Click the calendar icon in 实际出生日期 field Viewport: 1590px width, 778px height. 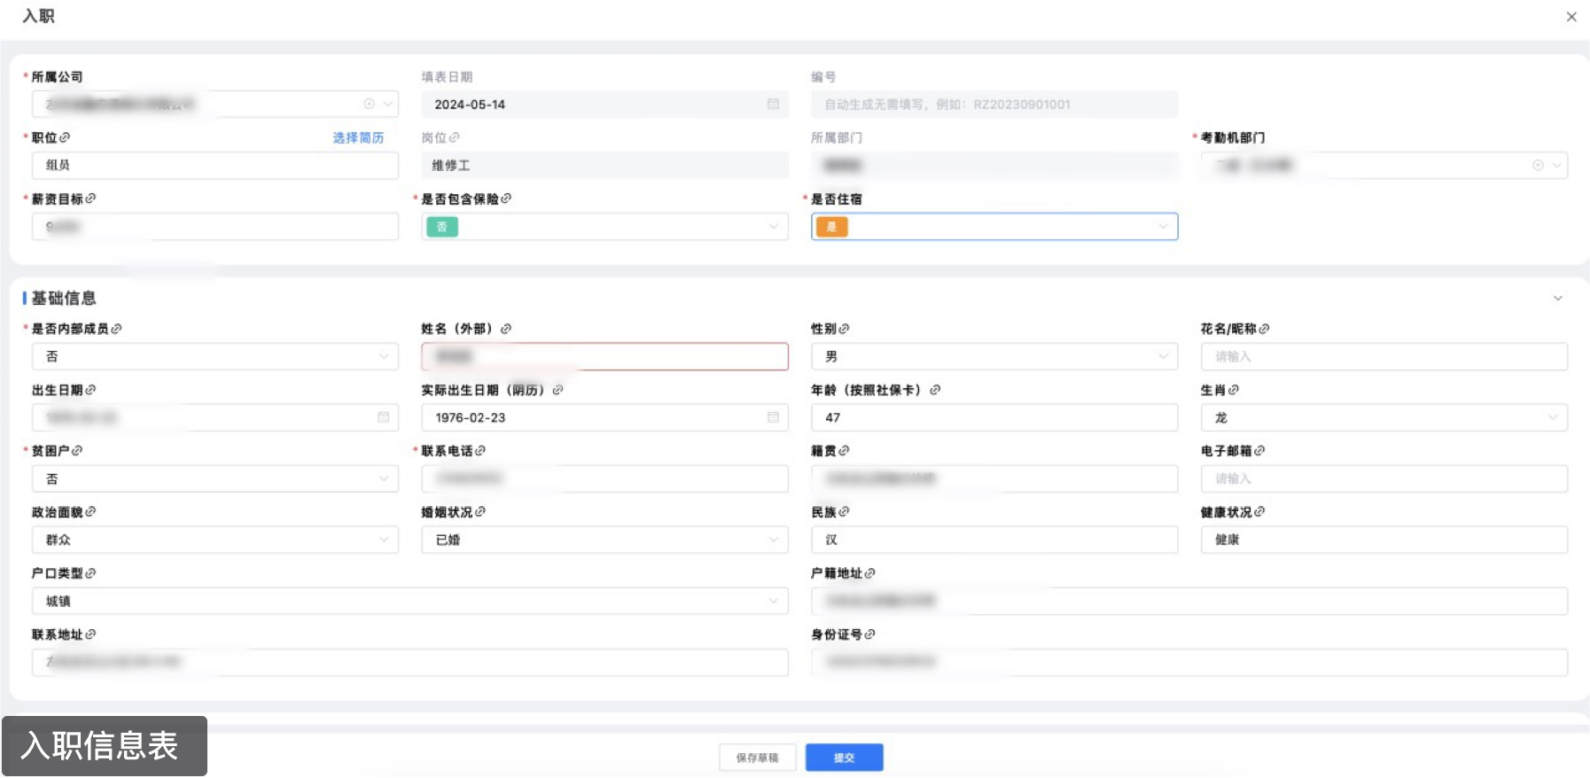pyautogui.click(x=773, y=417)
